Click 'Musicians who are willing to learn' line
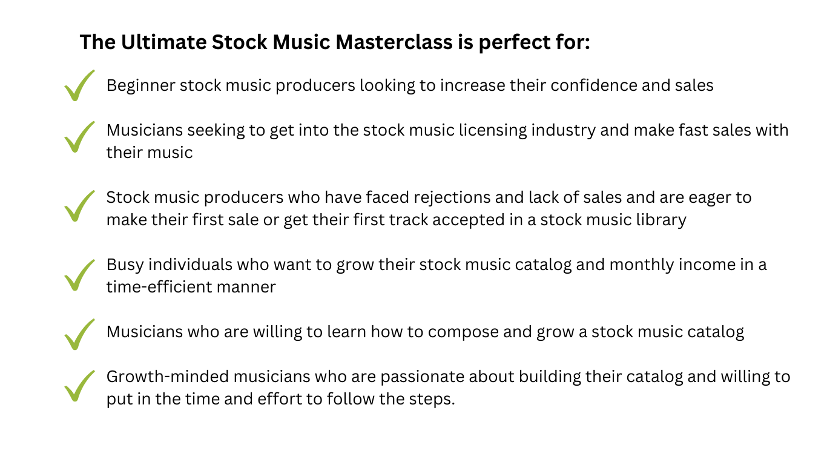 pyautogui.click(x=425, y=332)
